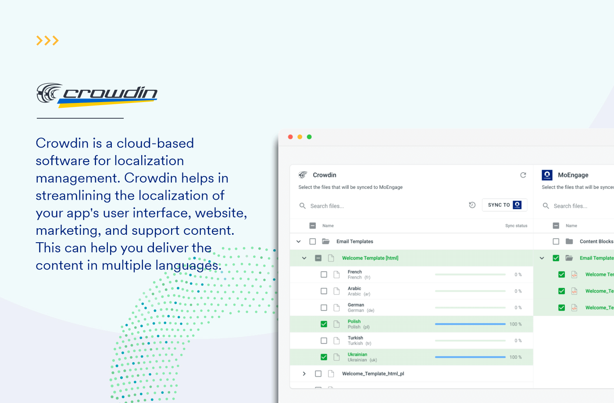Screen dimensions: 614x403
Task: Click the Welcome_Template_html_pl file name
Action: pos(373,374)
